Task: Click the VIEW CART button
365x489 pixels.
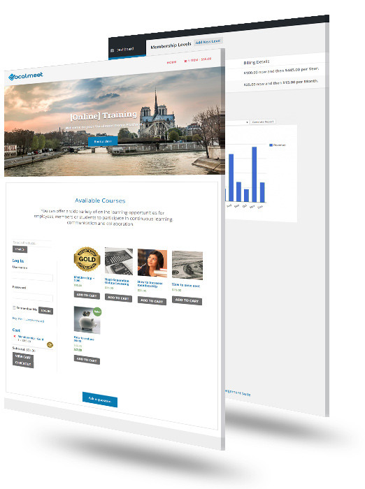Action: pyautogui.click(x=23, y=357)
